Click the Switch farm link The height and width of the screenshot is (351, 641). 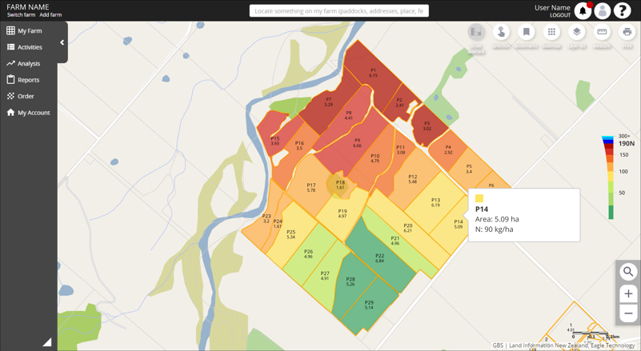pos(21,15)
